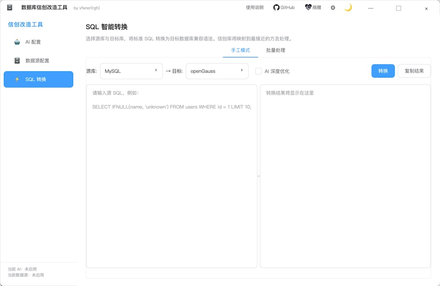The width and height of the screenshot is (440, 286).
Task: Open settings via the gear icon
Action: 333,7
